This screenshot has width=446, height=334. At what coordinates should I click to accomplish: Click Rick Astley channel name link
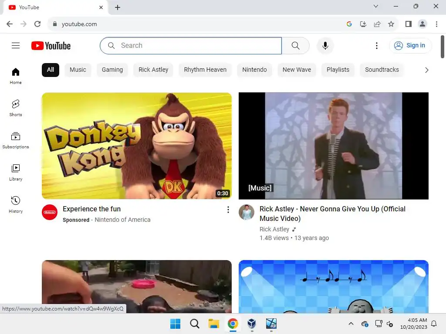[274, 229]
